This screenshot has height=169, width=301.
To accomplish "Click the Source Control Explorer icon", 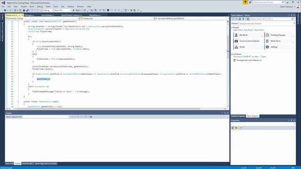I will point(236,41).
